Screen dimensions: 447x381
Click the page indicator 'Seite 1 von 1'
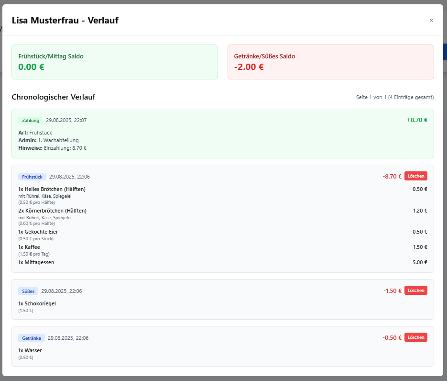click(394, 97)
